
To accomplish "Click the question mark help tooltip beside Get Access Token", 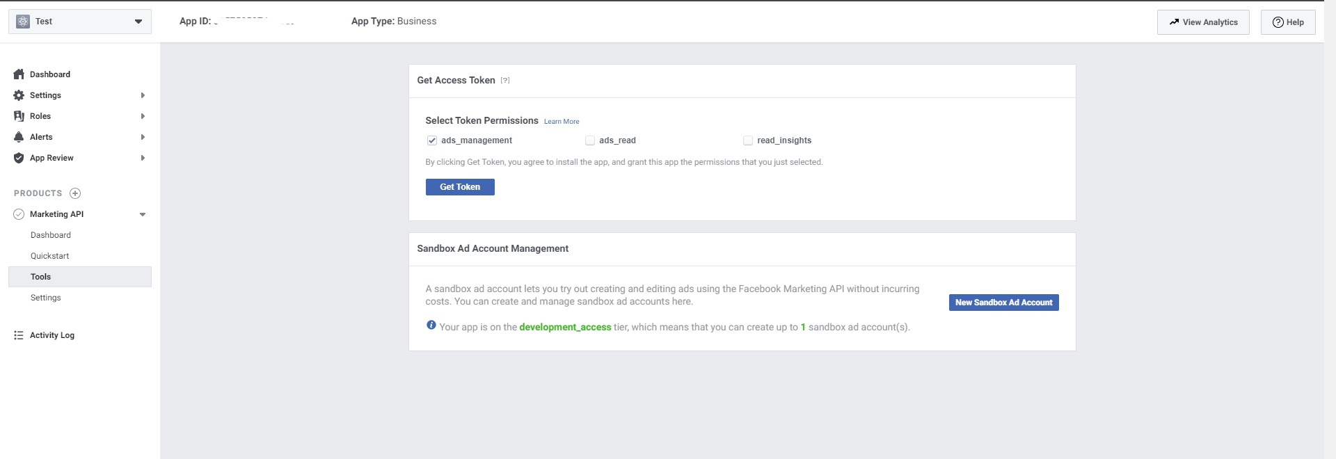I will 505,81.
